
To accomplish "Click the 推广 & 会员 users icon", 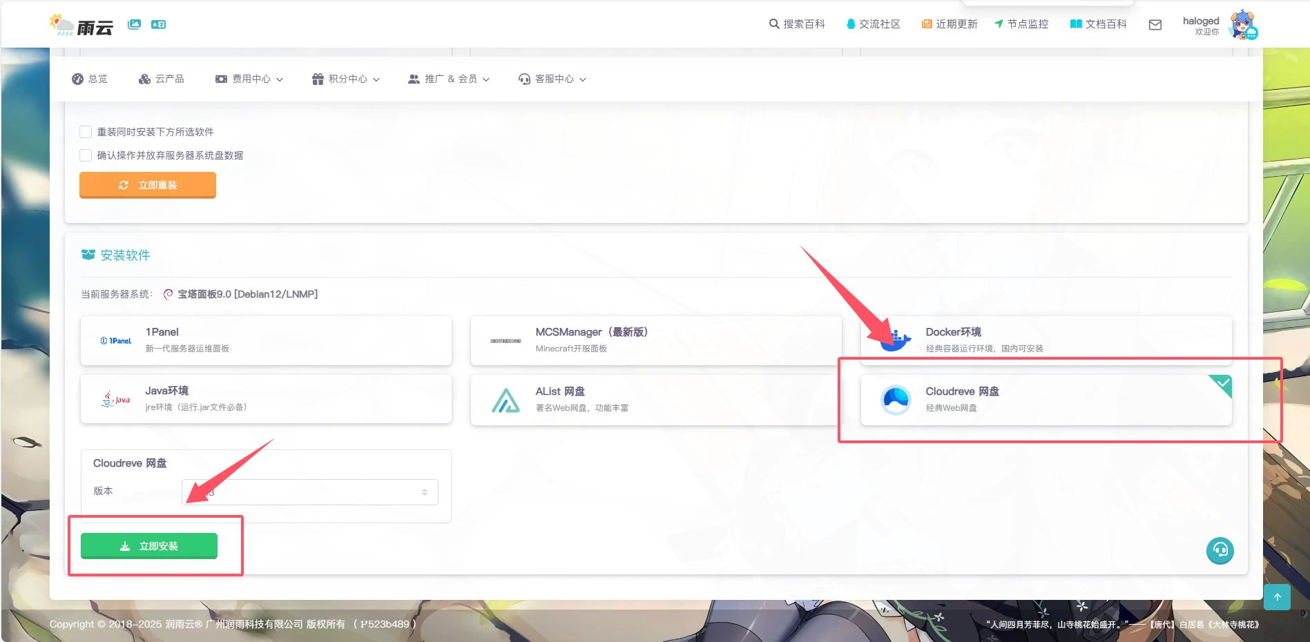I will click(x=414, y=79).
